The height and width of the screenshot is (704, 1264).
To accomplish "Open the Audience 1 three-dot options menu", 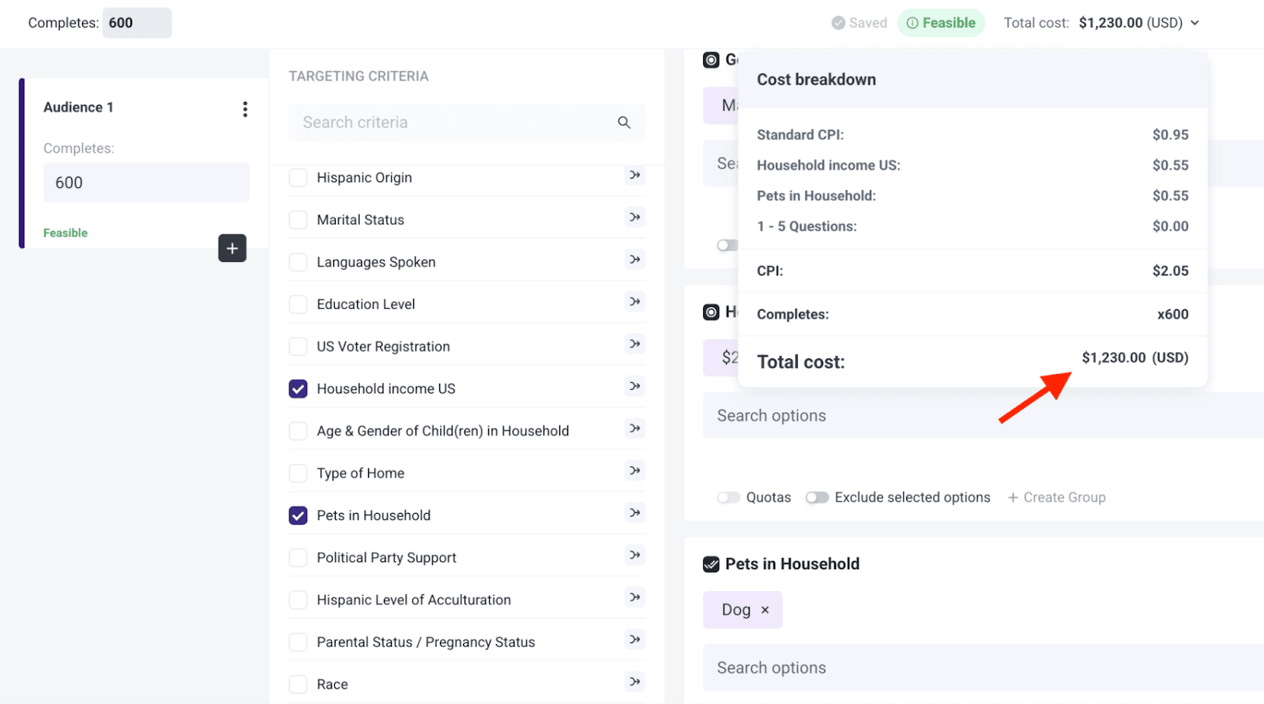I will click(245, 109).
